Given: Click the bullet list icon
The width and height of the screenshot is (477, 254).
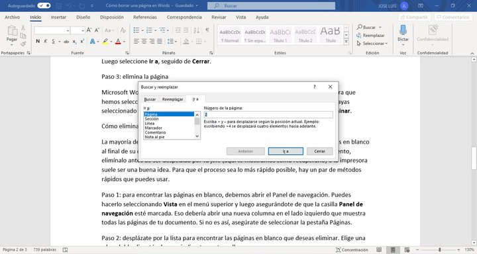Looking at the screenshot, I should [x=136, y=30].
